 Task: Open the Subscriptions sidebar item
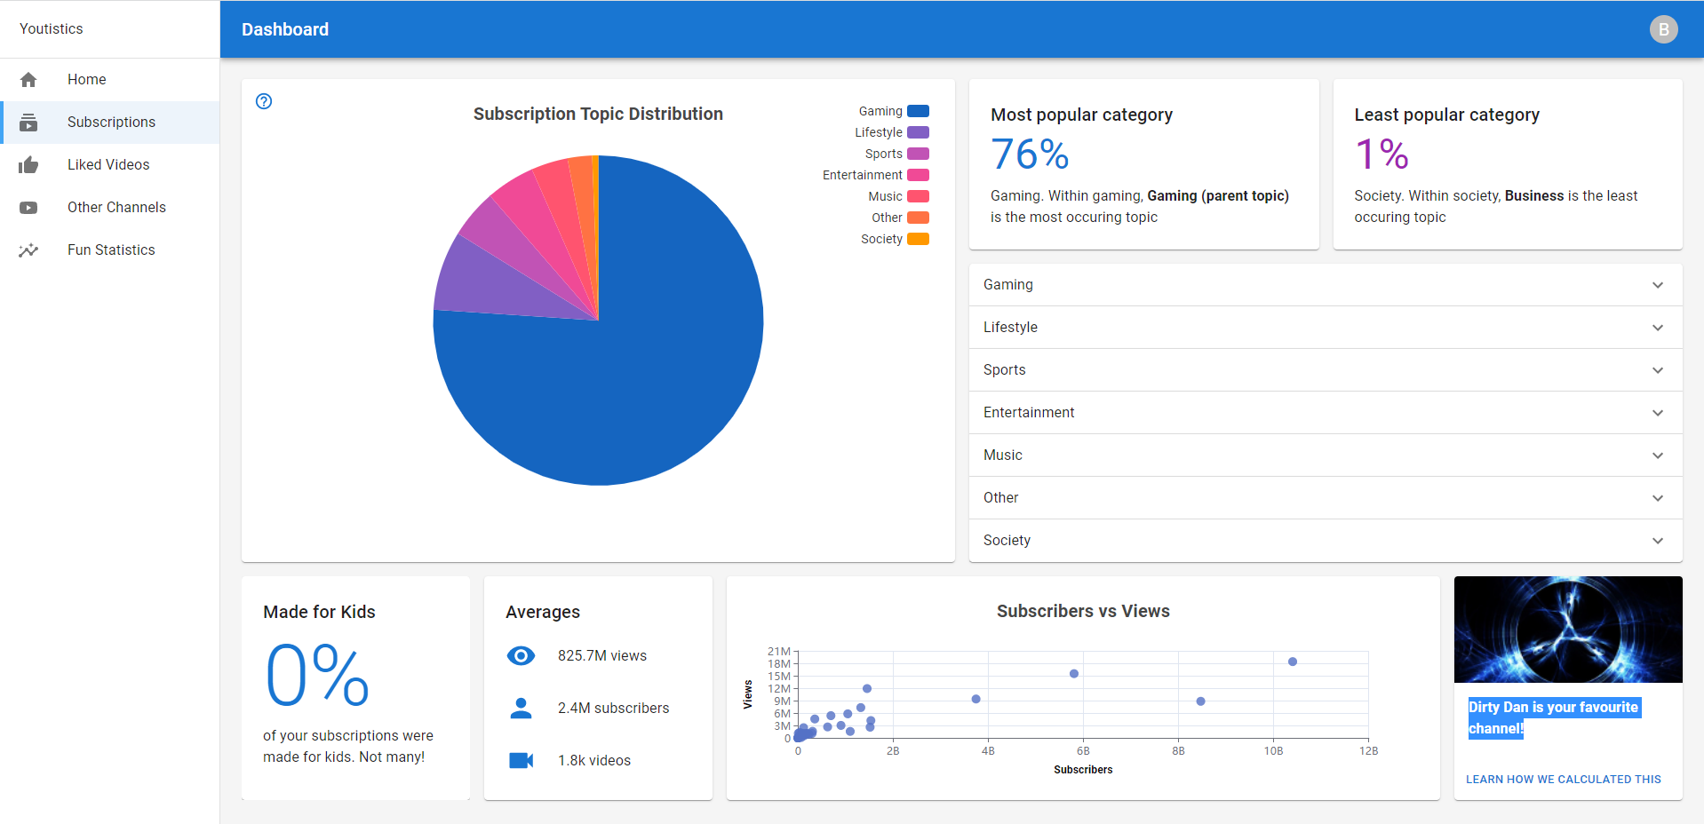[x=110, y=123]
